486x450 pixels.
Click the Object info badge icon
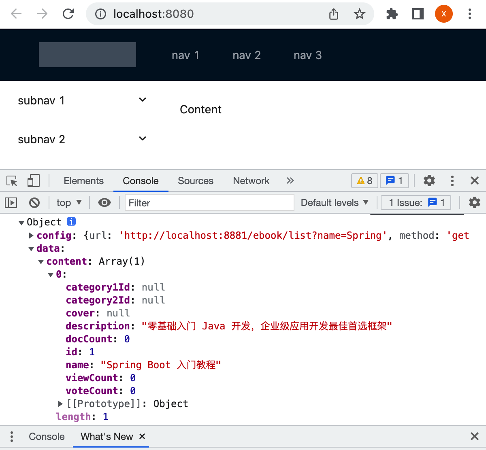pyautogui.click(x=71, y=222)
